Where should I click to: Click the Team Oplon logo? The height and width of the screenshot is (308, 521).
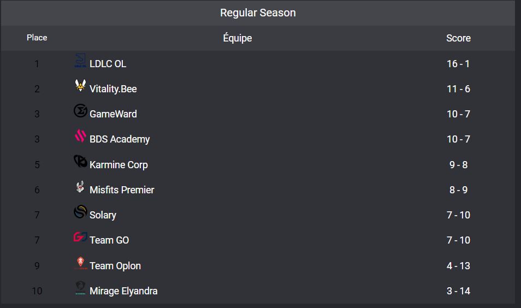click(x=80, y=263)
